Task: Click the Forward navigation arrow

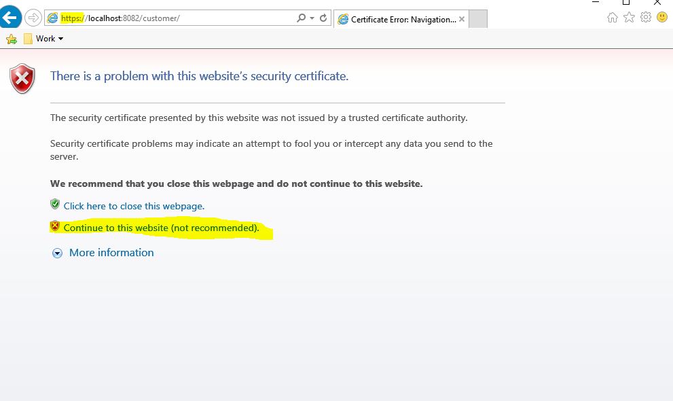Action: 33,18
